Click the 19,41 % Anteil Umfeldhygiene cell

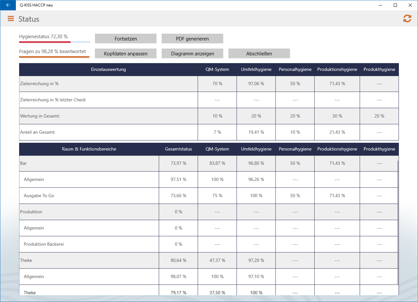pyautogui.click(x=256, y=132)
